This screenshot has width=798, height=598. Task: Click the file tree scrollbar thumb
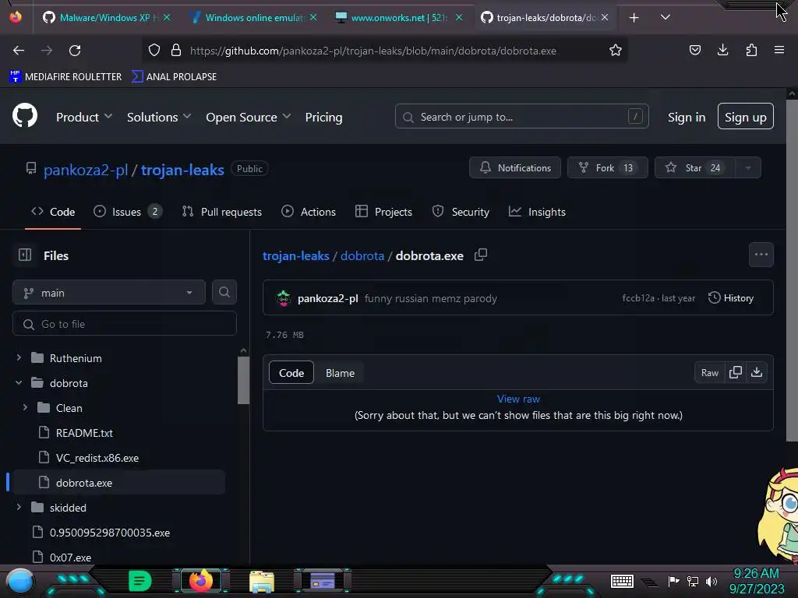[x=243, y=380]
